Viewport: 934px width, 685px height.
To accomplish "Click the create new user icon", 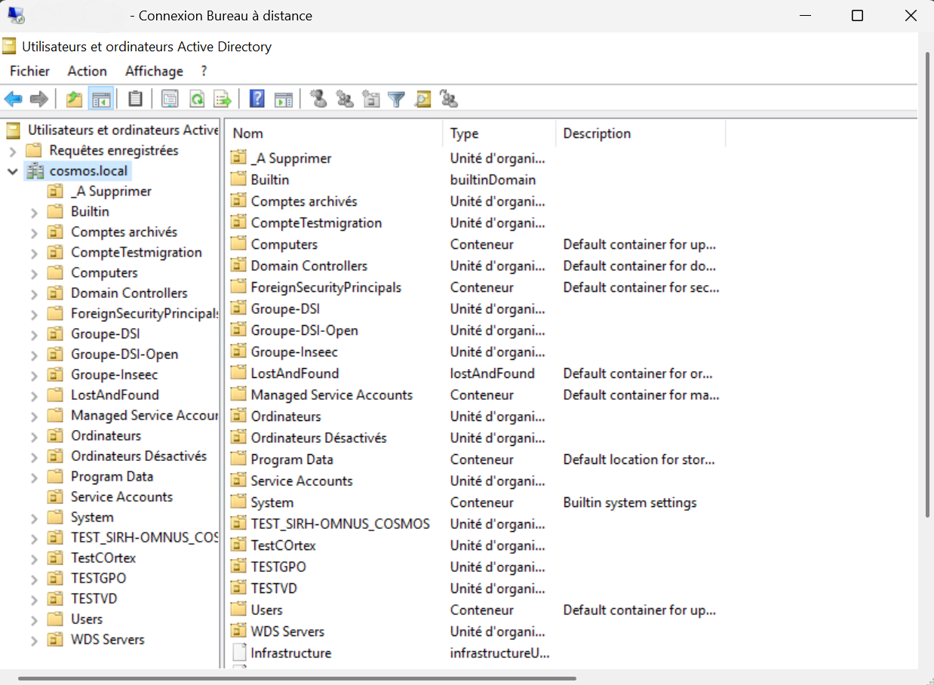I will tap(318, 99).
